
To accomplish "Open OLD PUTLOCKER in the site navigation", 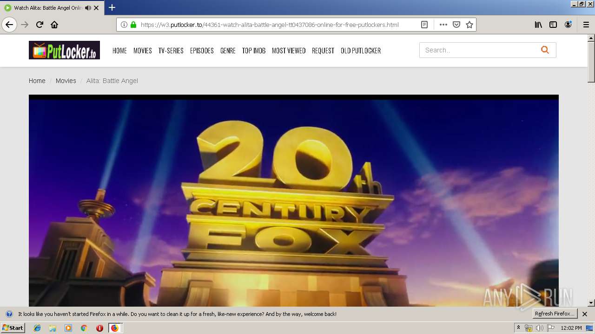I will pos(361,51).
